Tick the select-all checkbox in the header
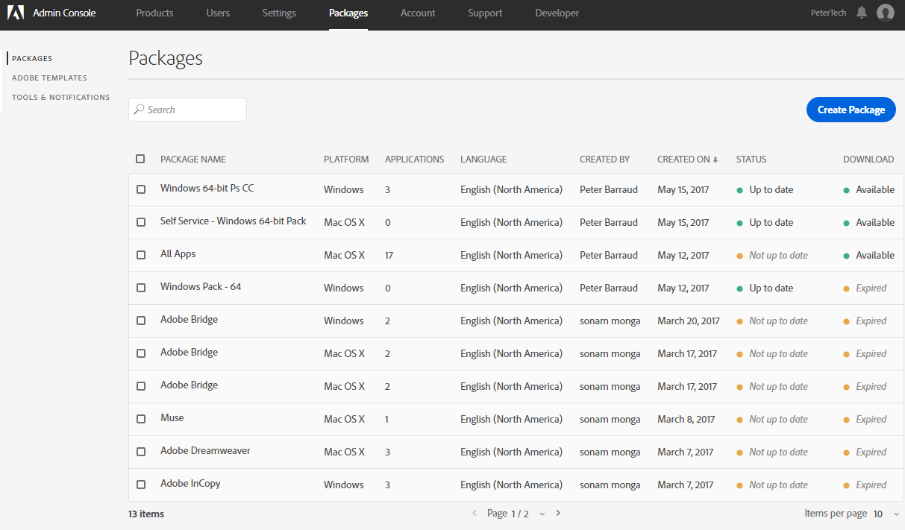Viewport: 905px width, 530px height. 140,159
